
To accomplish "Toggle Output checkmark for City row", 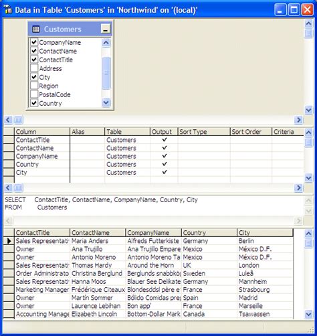I will [165, 172].
